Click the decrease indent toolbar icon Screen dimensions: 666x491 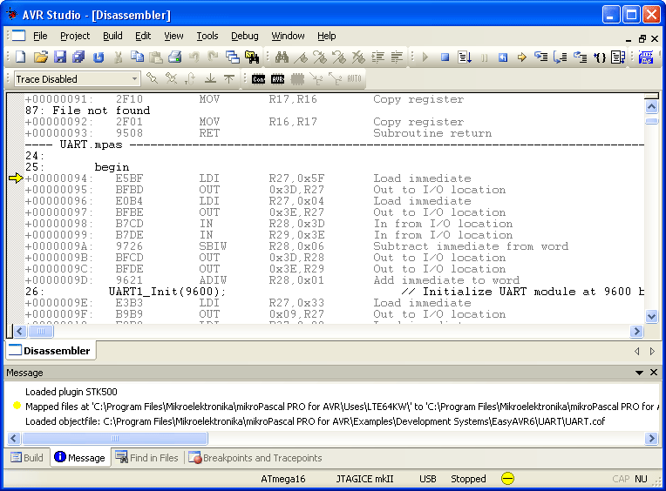[x=397, y=57]
